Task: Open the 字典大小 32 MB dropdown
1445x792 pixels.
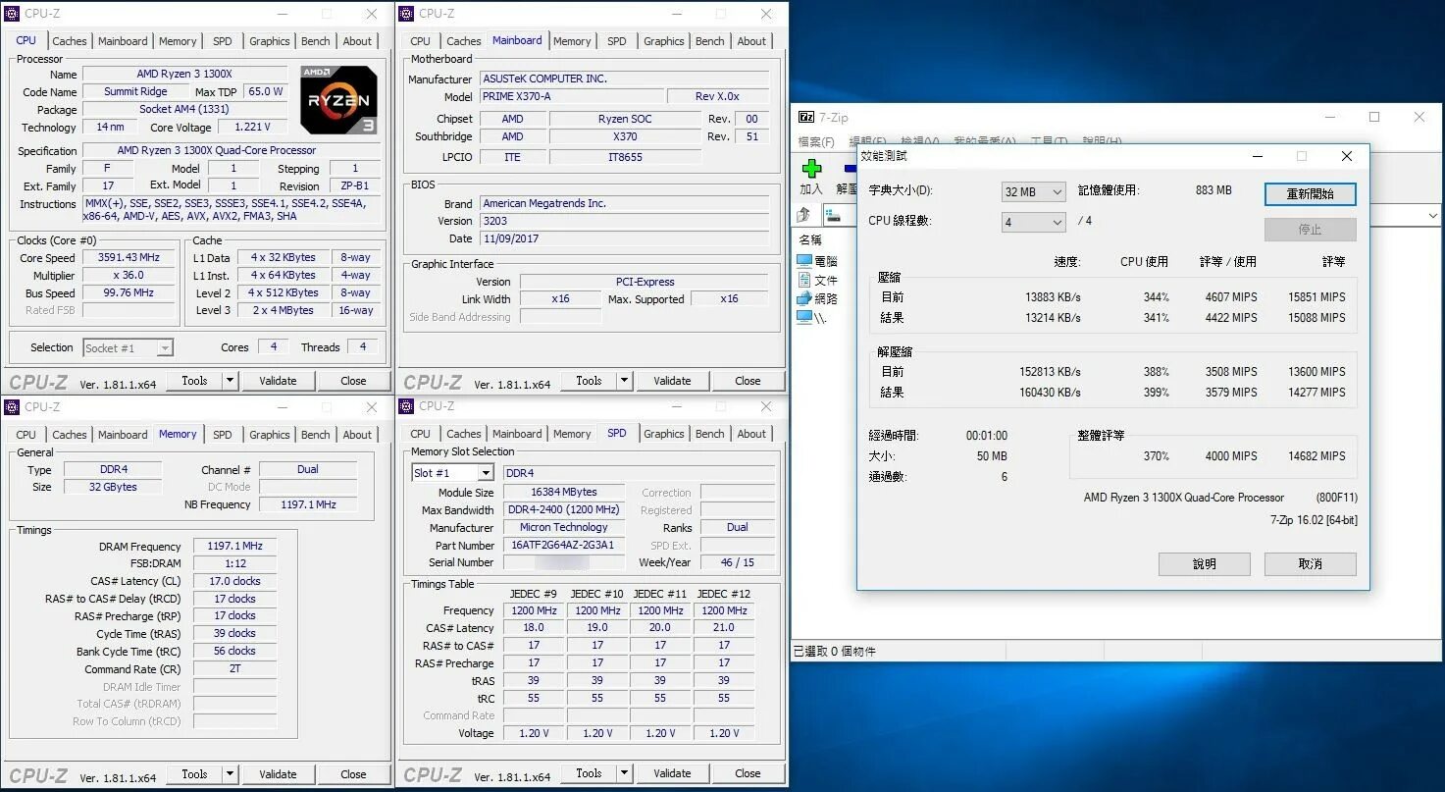Action: tap(1033, 191)
